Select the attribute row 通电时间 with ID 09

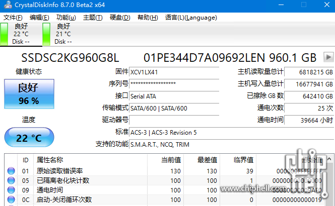(165, 190)
